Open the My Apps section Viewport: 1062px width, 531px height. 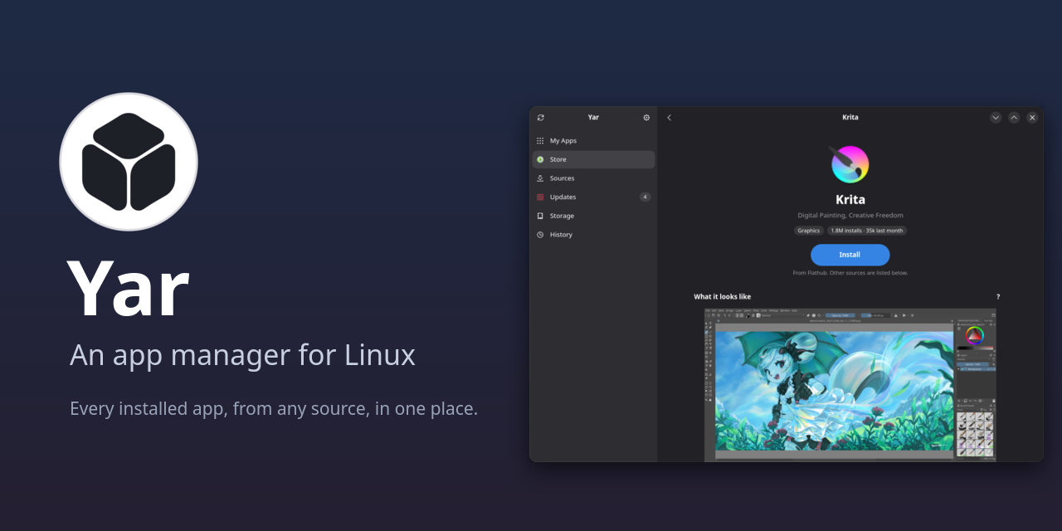(x=593, y=141)
